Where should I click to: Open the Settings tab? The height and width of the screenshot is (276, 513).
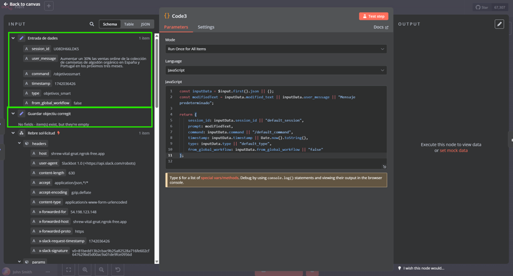(206, 27)
